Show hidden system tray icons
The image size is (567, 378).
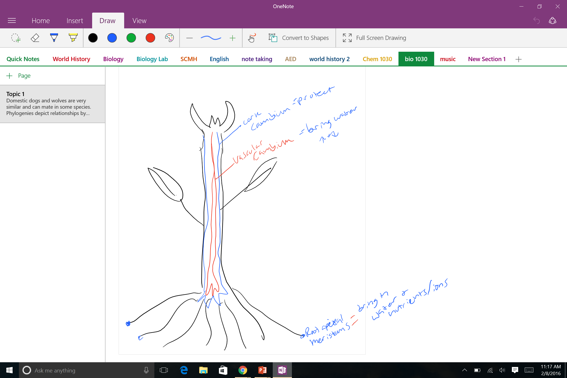(464, 370)
